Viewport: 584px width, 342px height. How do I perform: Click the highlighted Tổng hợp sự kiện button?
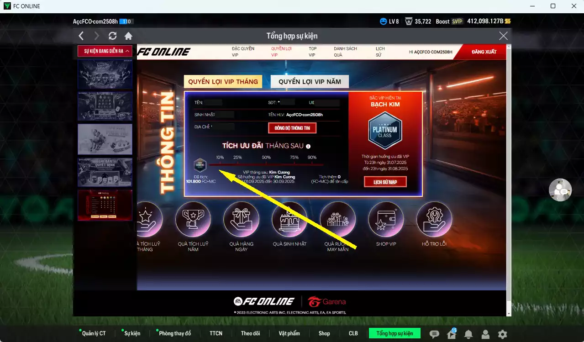click(395, 333)
